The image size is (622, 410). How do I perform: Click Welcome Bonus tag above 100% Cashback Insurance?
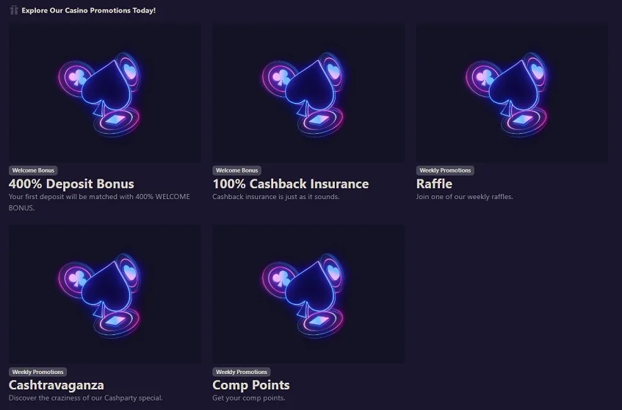[x=236, y=170]
